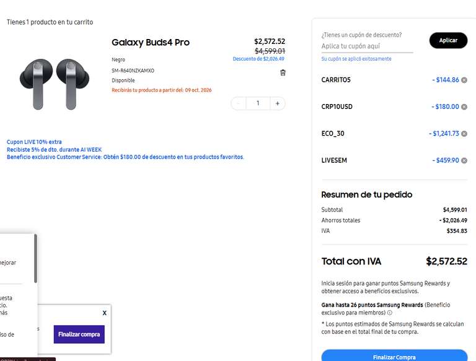Close the small Finalizar compra popup
The image size is (476, 361).
click(104, 313)
